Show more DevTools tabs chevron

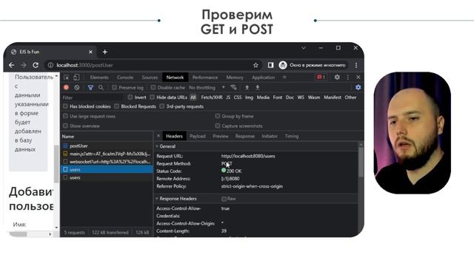coord(284,78)
